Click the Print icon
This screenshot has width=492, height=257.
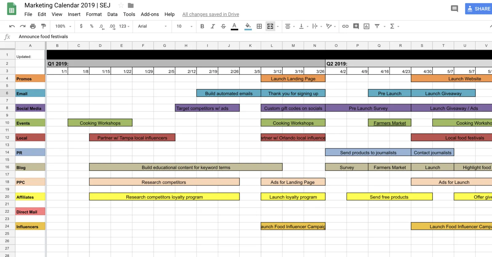pyautogui.click(x=33, y=26)
